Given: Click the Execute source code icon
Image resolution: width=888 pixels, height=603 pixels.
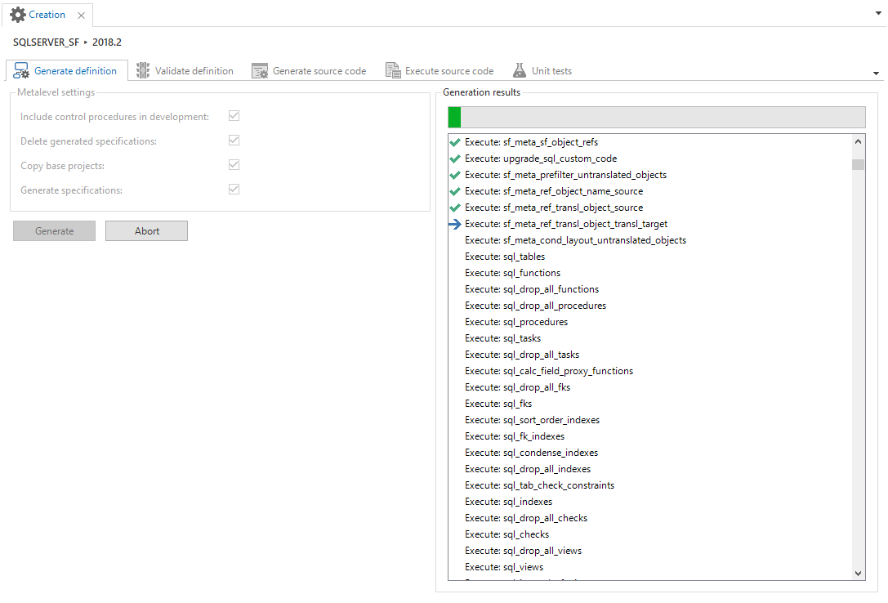Looking at the screenshot, I should (393, 71).
